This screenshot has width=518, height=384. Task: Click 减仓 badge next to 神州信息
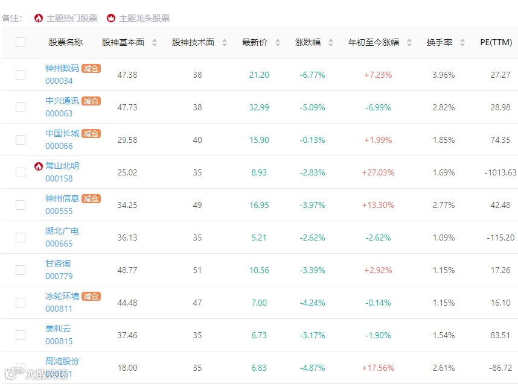click(91, 198)
